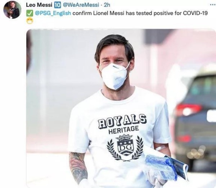Click the tattooed forearm in photo
This screenshot has width=216, height=188.
pos(78,167)
